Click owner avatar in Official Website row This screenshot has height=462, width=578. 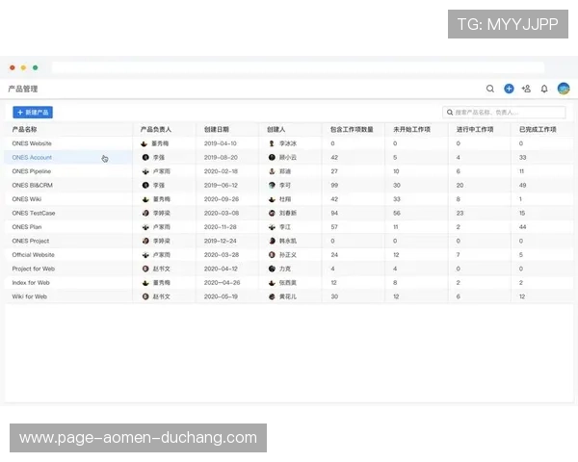pyautogui.click(x=145, y=255)
